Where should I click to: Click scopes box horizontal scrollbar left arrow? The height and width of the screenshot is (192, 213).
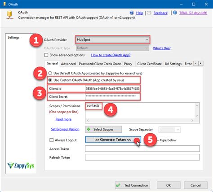(x=88, y=121)
